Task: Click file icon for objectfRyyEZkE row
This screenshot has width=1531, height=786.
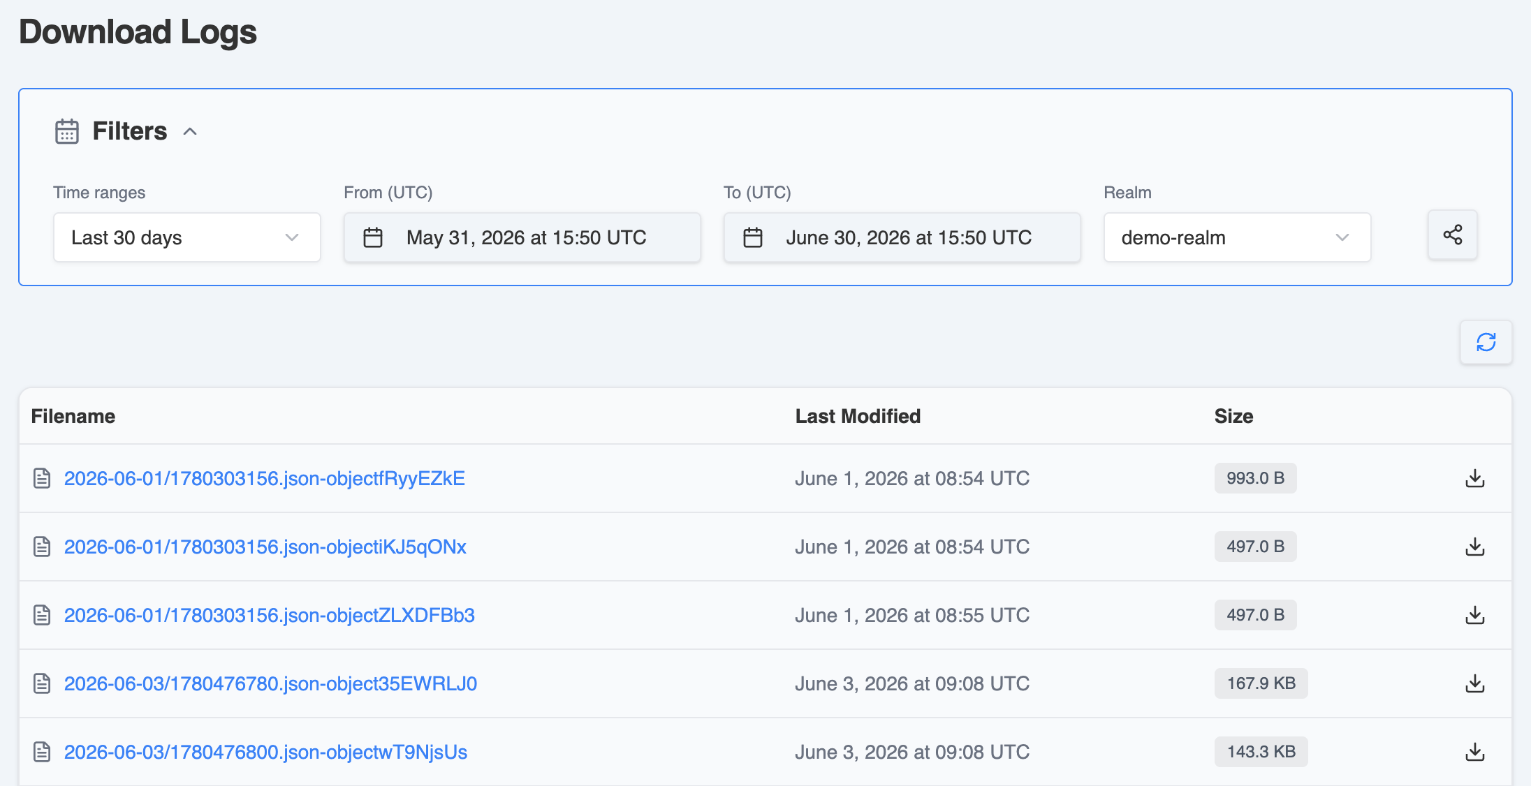Action: [42, 478]
